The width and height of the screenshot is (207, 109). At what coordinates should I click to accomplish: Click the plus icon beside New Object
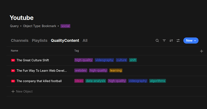click(13, 91)
